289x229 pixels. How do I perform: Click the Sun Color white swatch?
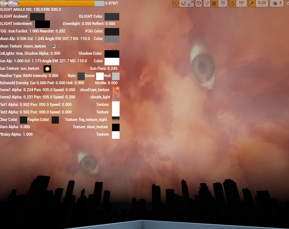112,61
